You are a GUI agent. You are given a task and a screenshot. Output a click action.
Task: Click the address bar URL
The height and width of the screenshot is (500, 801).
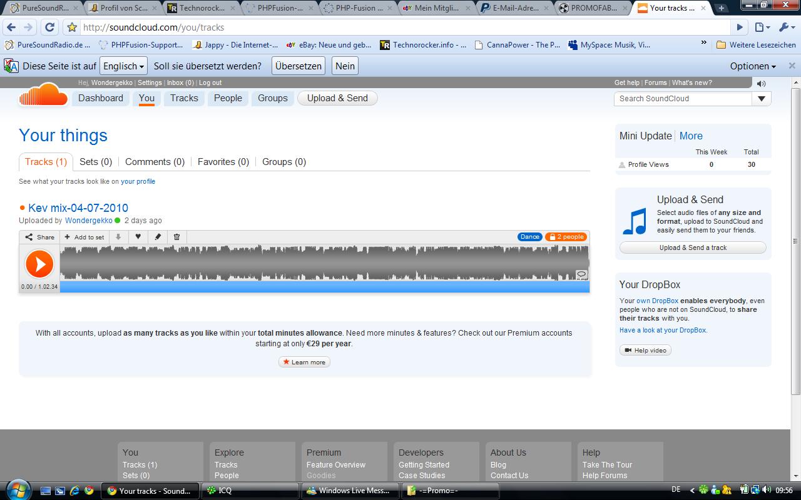click(153, 27)
